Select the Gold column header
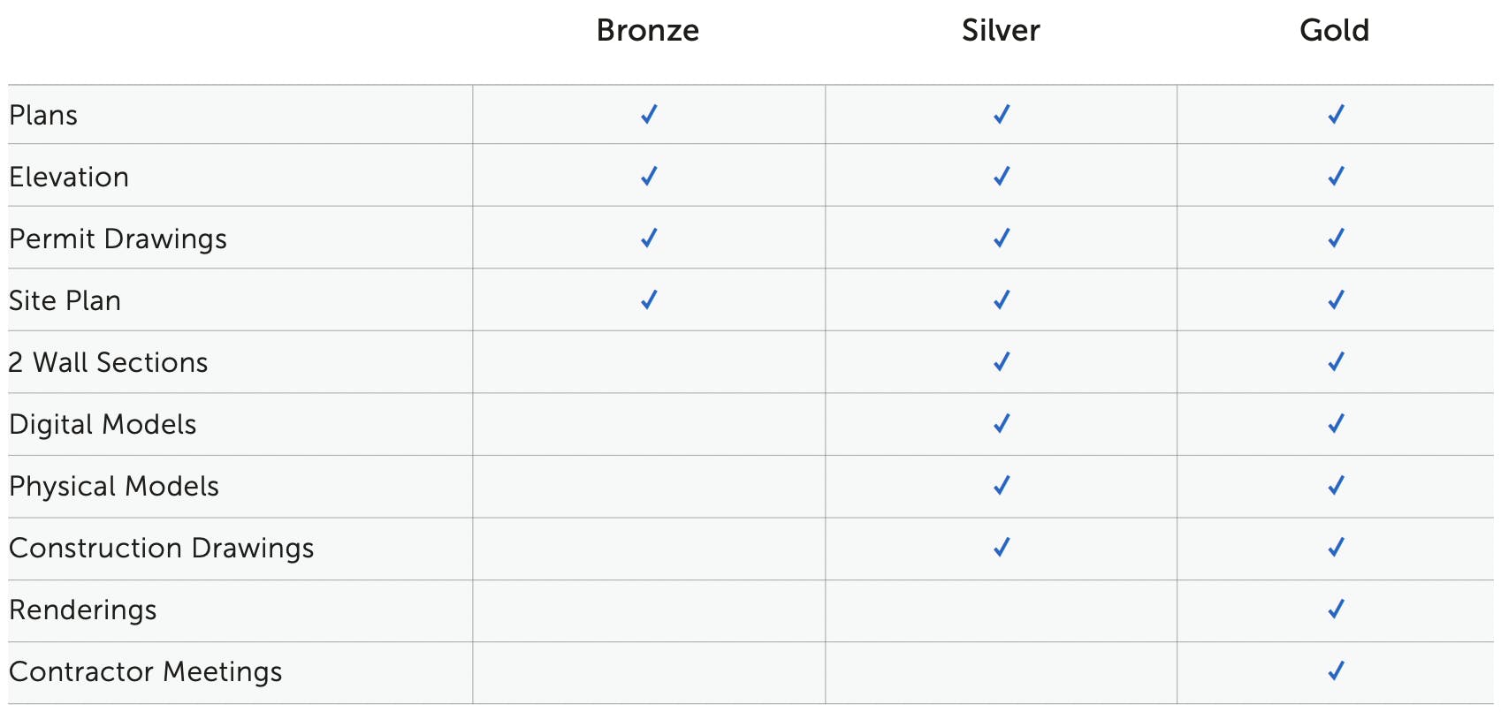Screen dimensions: 1501x712 [x=1334, y=31]
